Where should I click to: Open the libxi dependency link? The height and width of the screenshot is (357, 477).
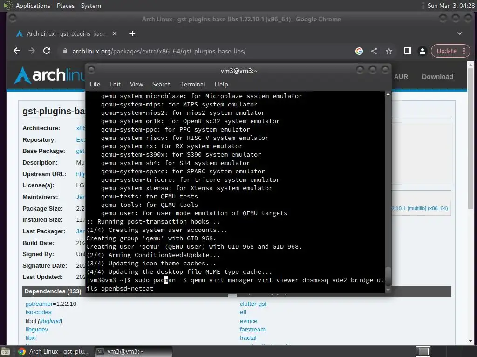click(x=30, y=338)
